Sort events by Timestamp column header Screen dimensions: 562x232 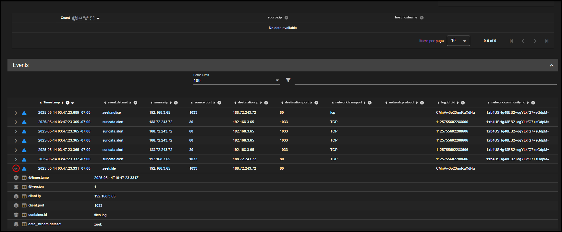[52, 102]
